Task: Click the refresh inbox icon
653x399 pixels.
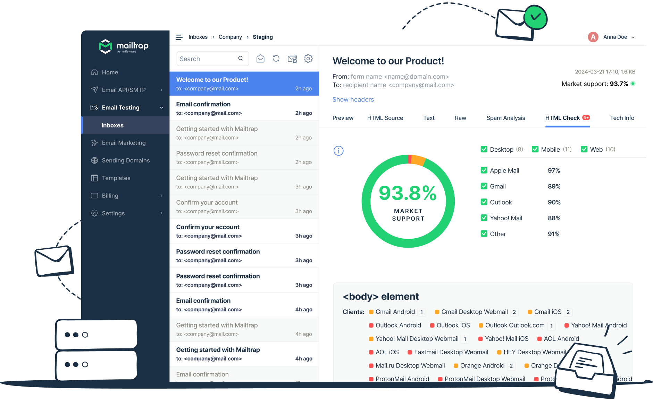Action: tap(276, 59)
